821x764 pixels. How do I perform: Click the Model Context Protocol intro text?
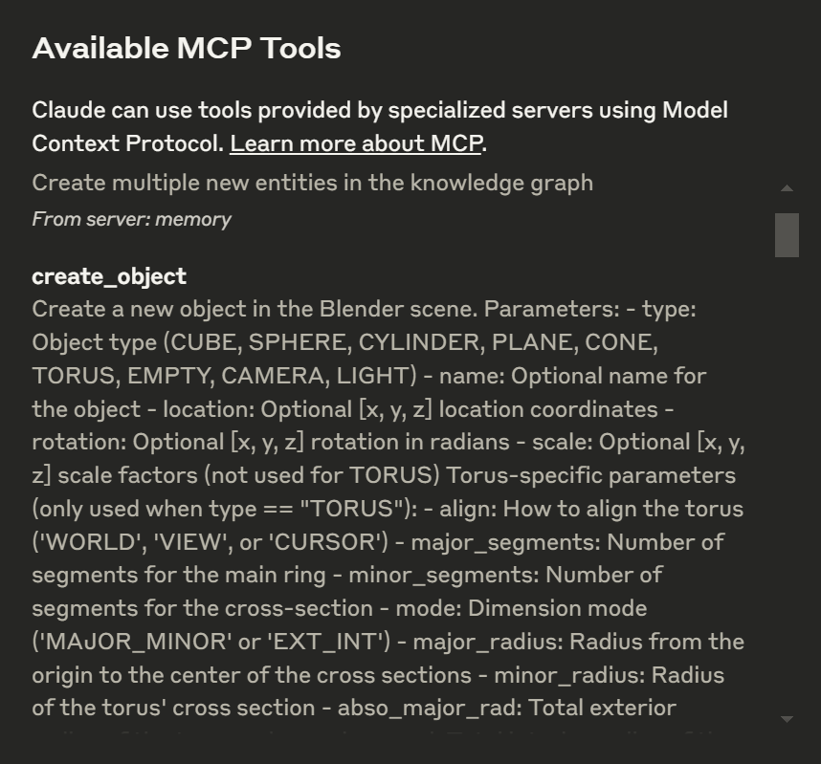[x=380, y=127]
